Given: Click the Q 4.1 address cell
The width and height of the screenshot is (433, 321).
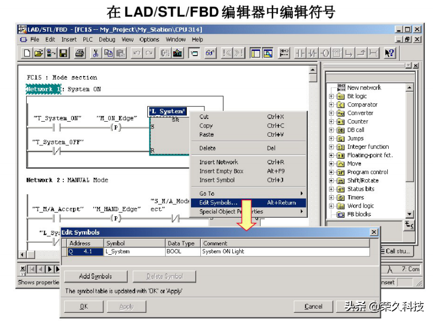Looking at the screenshot, I should coord(85,252).
